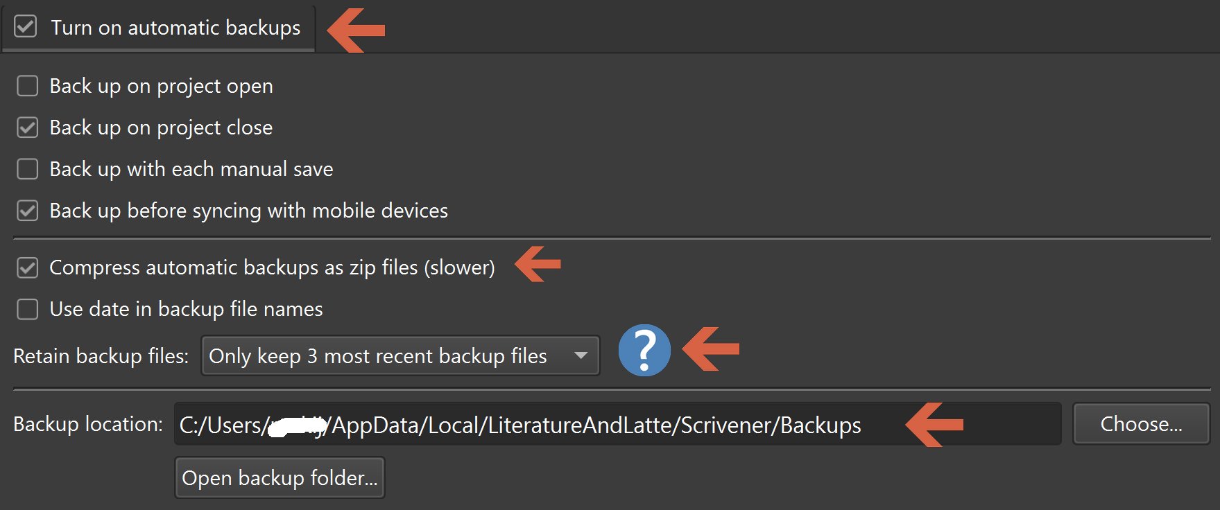Click the red arrow next to zip compression

coord(538,264)
